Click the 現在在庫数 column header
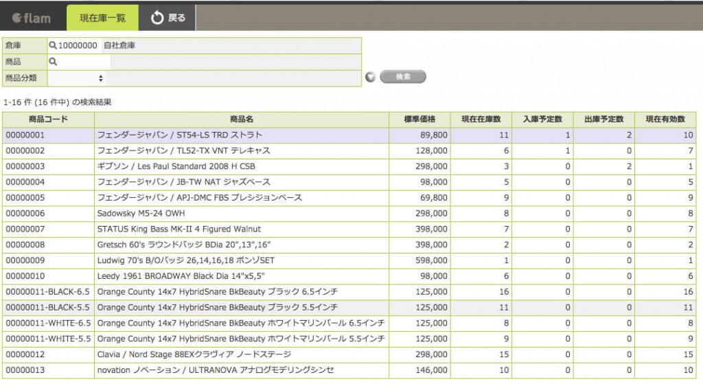The image size is (703, 386). coord(481,120)
